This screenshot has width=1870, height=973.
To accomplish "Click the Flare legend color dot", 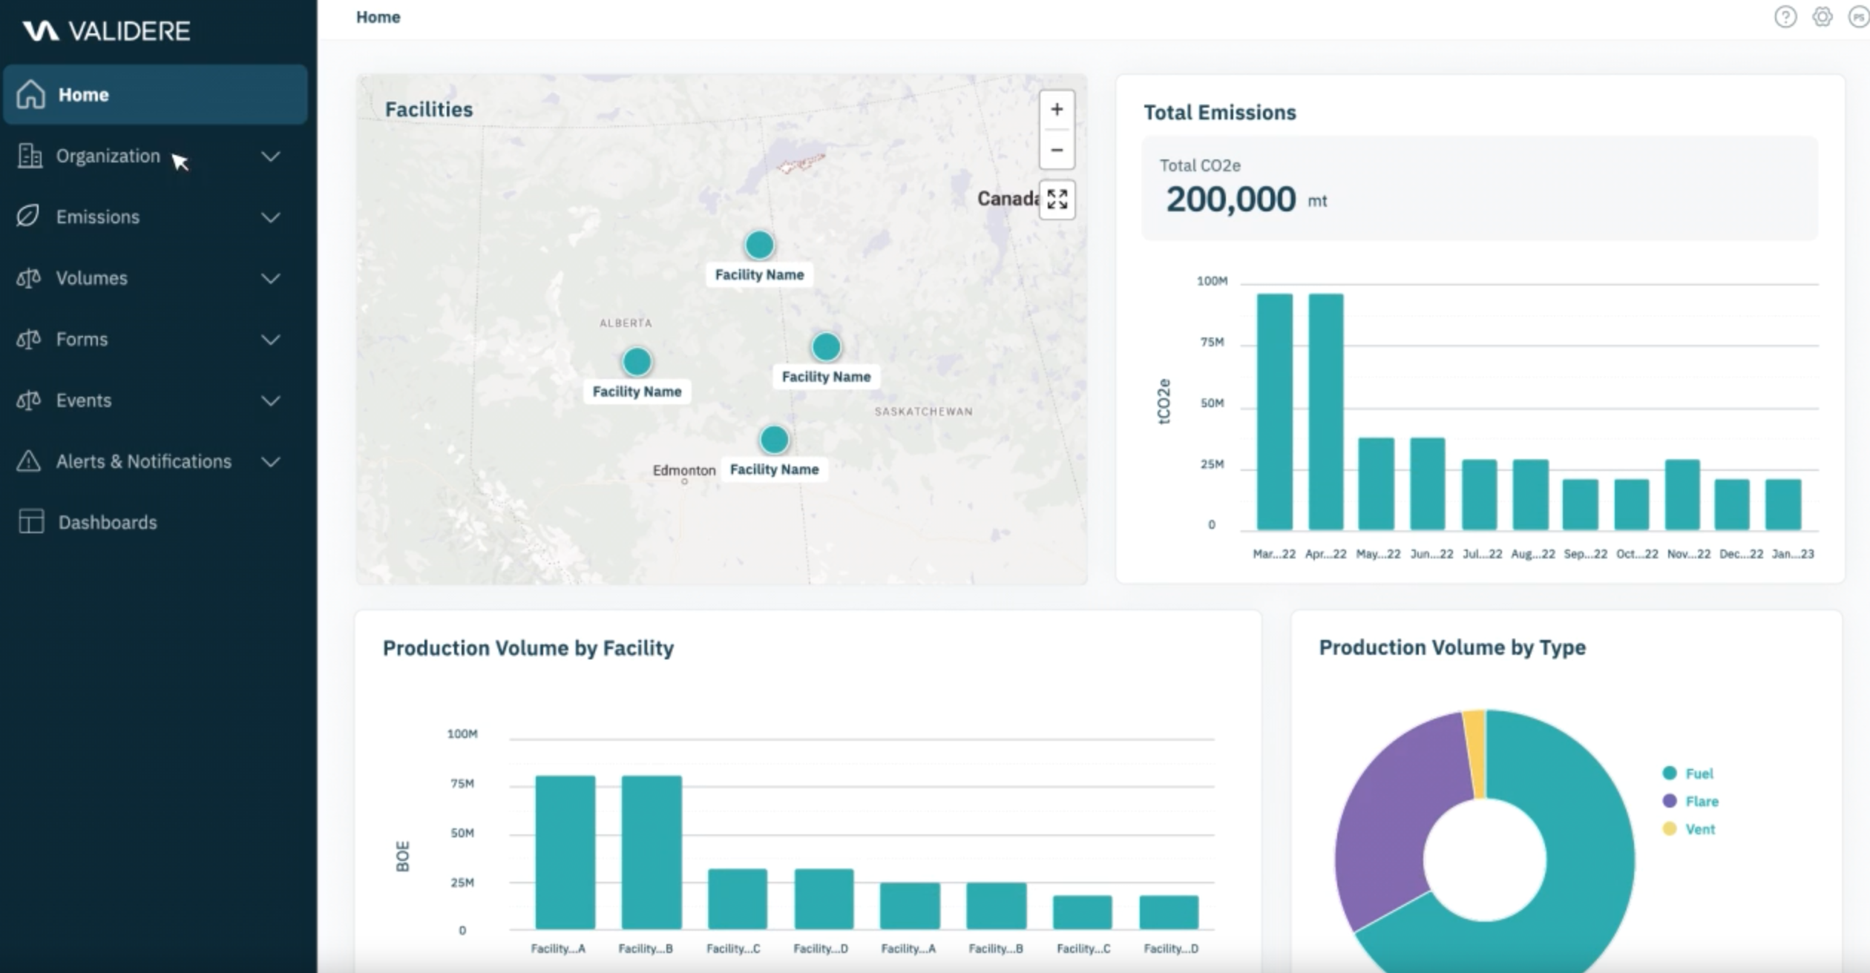I will point(1670,801).
